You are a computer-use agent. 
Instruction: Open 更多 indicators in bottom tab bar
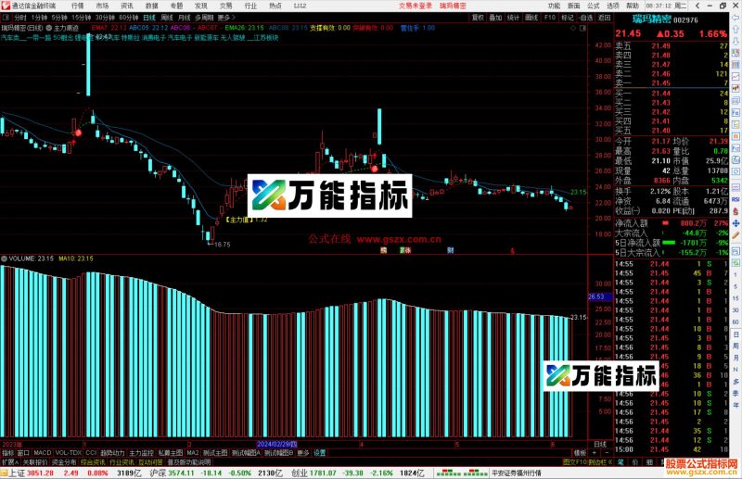click(x=303, y=453)
